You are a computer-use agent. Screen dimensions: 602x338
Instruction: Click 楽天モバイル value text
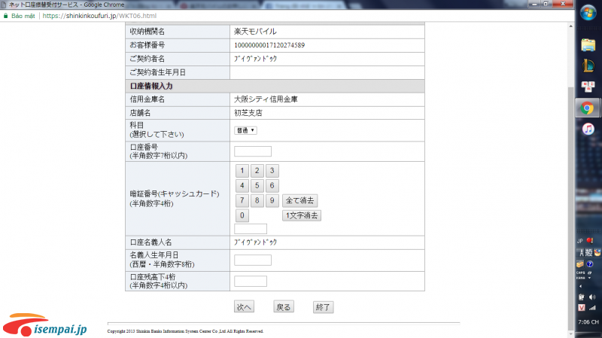(x=255, y=32)
